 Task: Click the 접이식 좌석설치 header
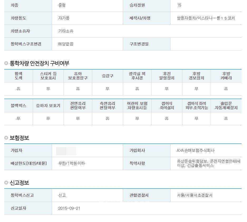(x=167, y=105)
